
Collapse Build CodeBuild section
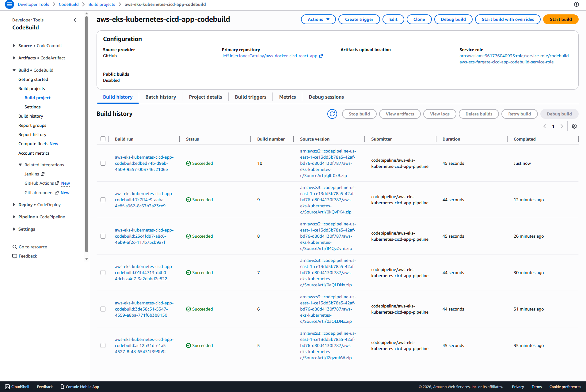tap(14, 70)
